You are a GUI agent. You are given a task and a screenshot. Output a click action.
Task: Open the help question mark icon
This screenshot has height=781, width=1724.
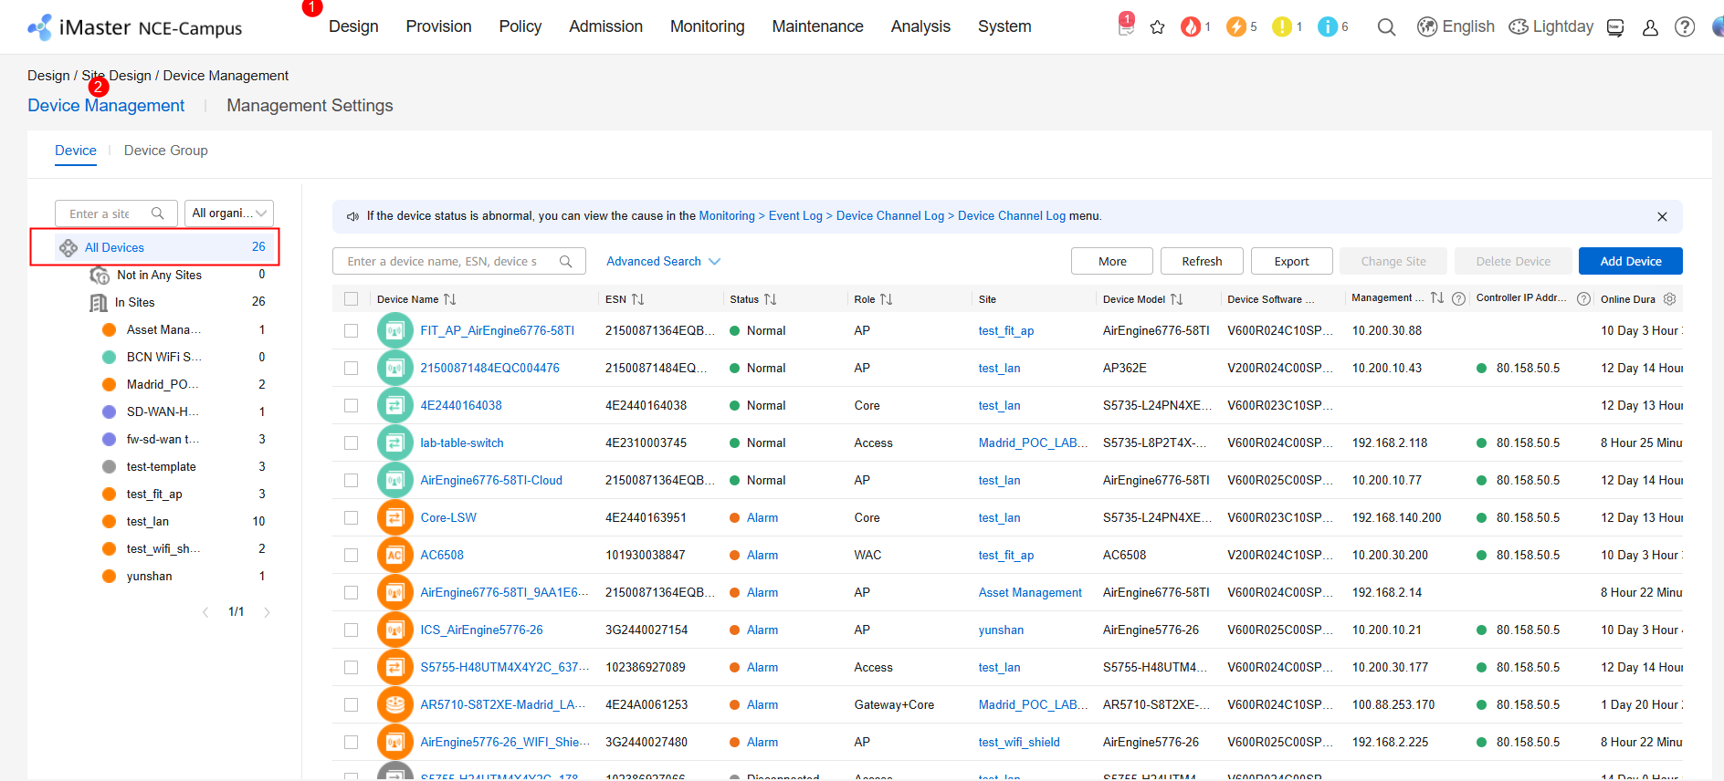click(1685, 27)
